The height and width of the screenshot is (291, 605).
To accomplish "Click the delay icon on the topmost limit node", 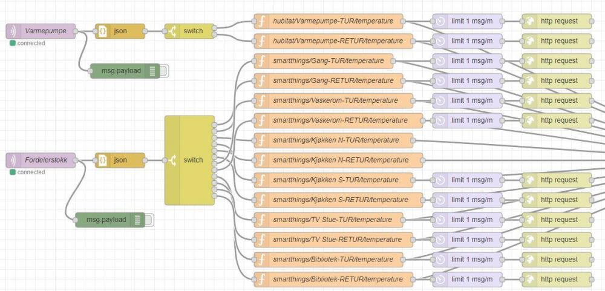I will coord(440,21).
